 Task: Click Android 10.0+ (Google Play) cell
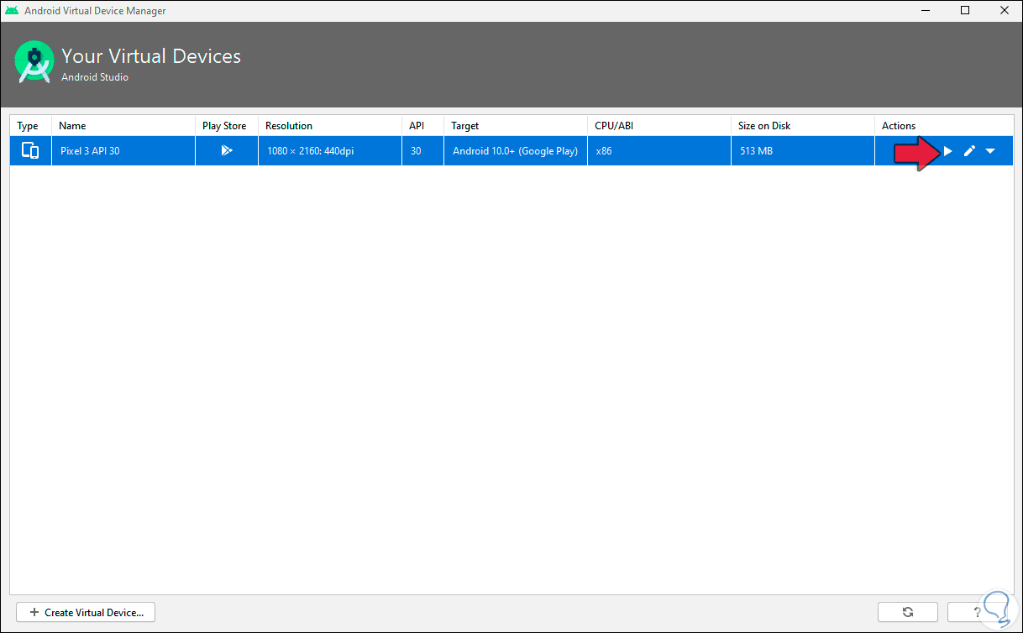point(516,151)
